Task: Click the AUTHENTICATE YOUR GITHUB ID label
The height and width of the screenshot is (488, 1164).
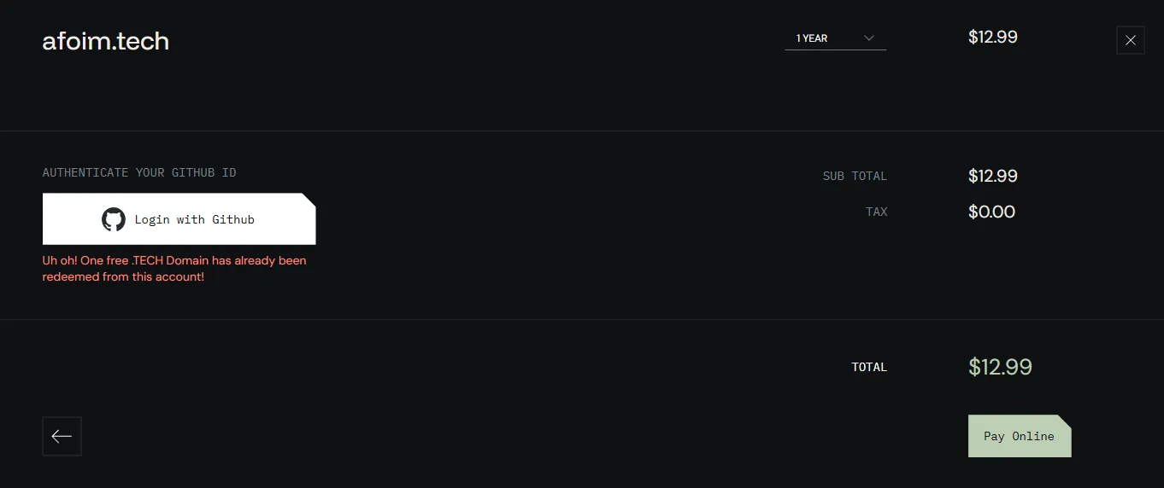Action: (139, 172)
